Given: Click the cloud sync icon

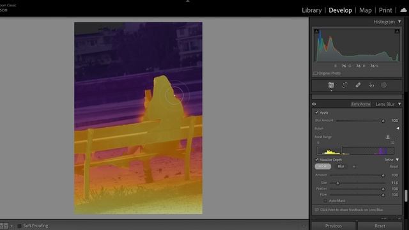Looking at the screenshot, I should pos(403,10).
